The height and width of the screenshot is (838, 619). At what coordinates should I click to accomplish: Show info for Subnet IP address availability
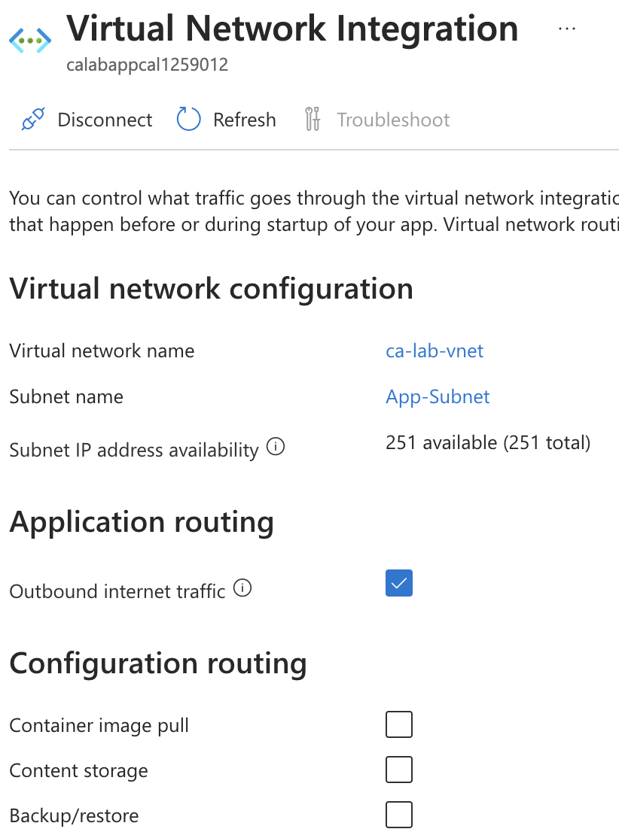tap(276, 448)
